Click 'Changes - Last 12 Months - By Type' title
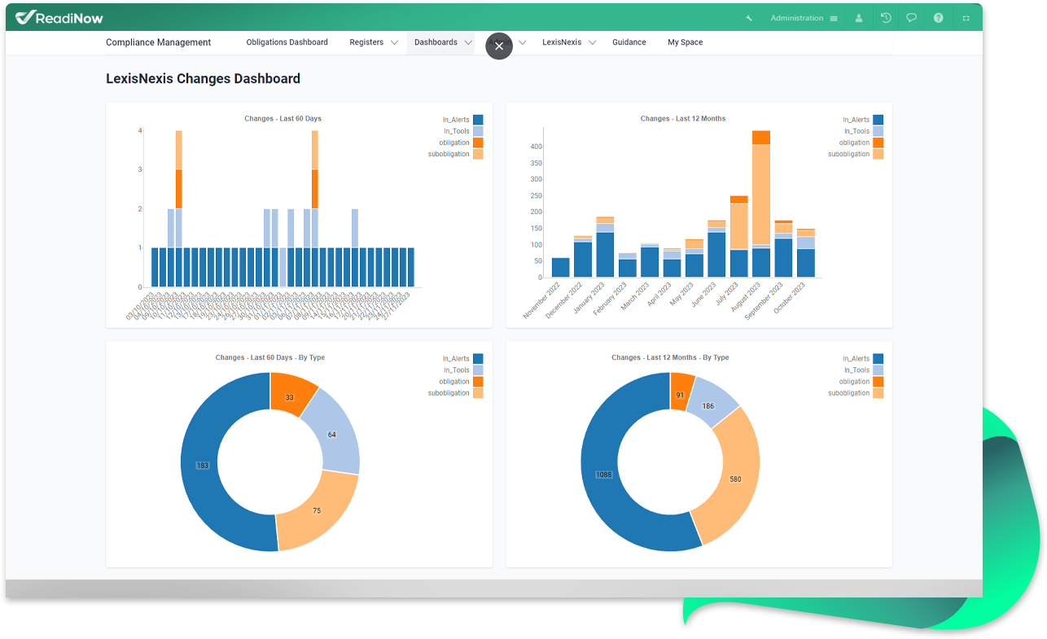 pyautogui.click(x=670, y=357)
